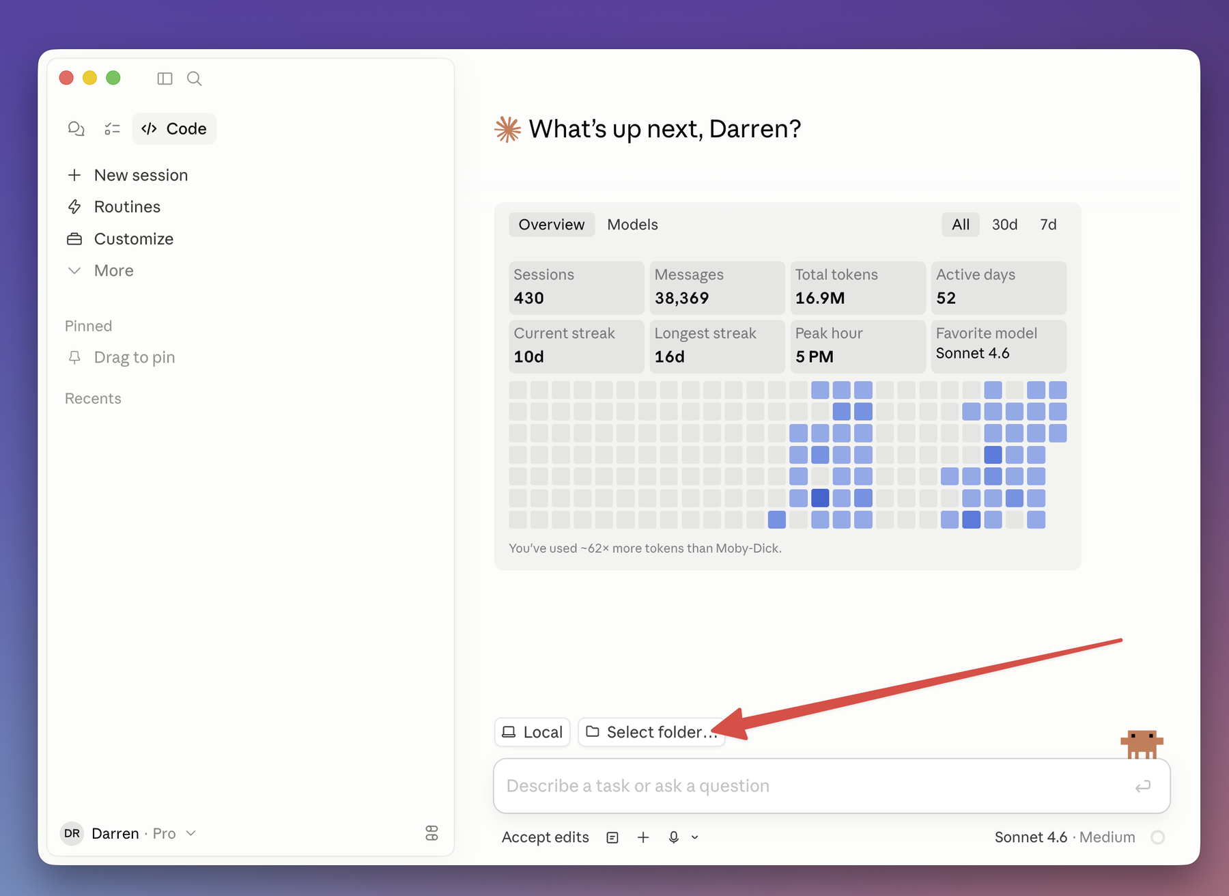Image resolution: width=1229 pixels, height=896 pixels.
Task: Switch to the chat bubbles icon
Action: click(76, 128)
